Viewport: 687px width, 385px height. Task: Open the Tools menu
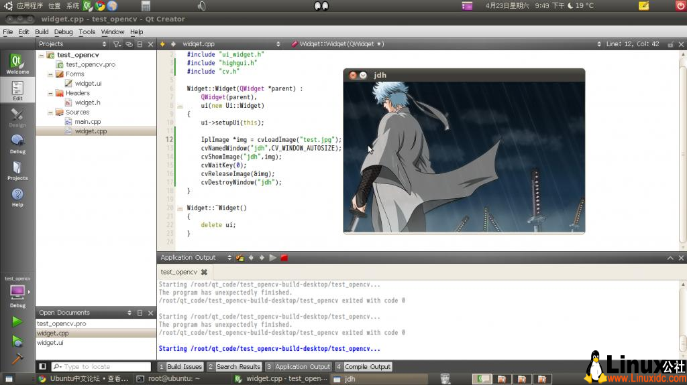[x=87, y=32]
